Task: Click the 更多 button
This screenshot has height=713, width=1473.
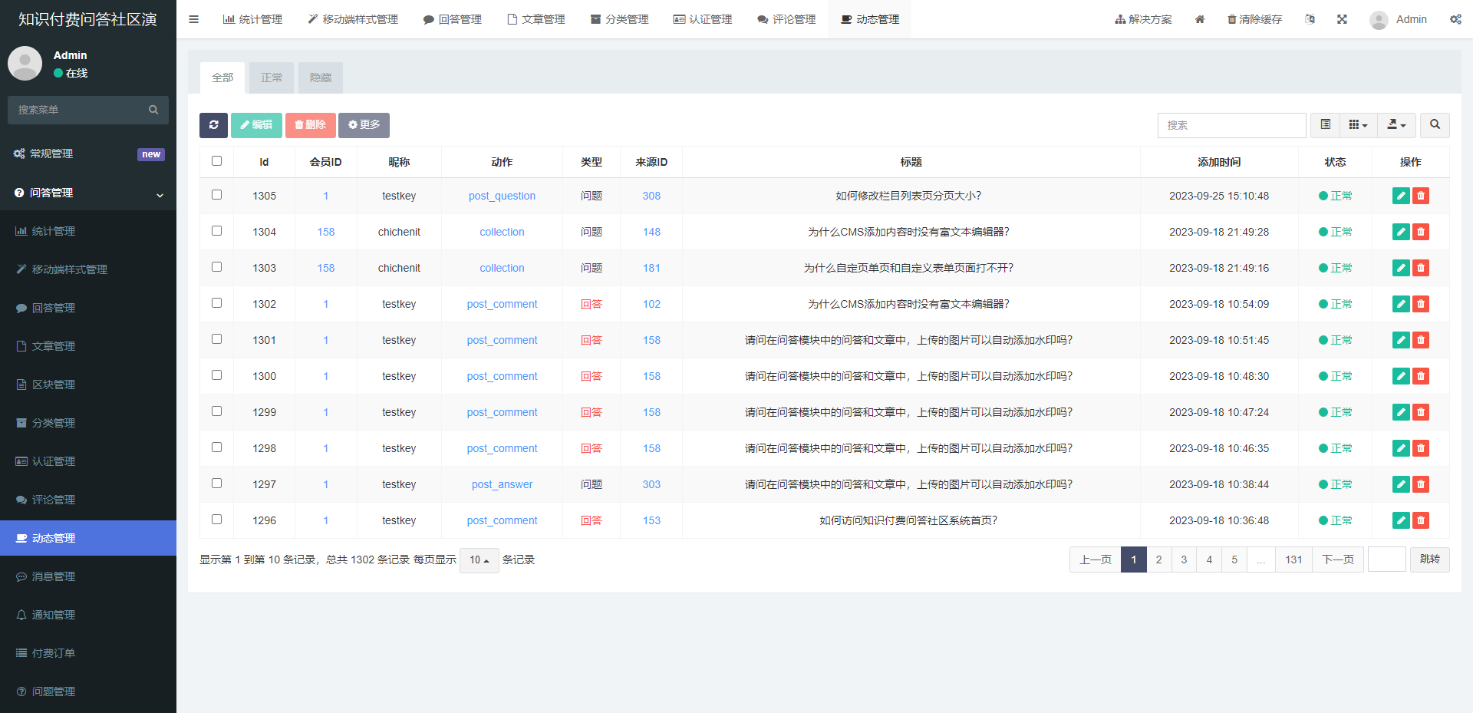Action: 364,125
